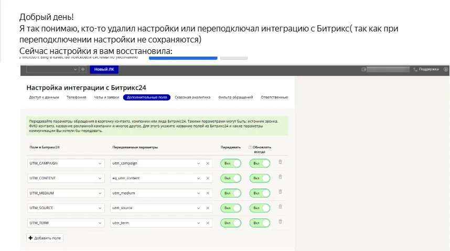The height and width of the screenshot is (251, 450).
Task: Delete the UTM_CONTENT row with trash icon
Action: (x=281, y=177)
